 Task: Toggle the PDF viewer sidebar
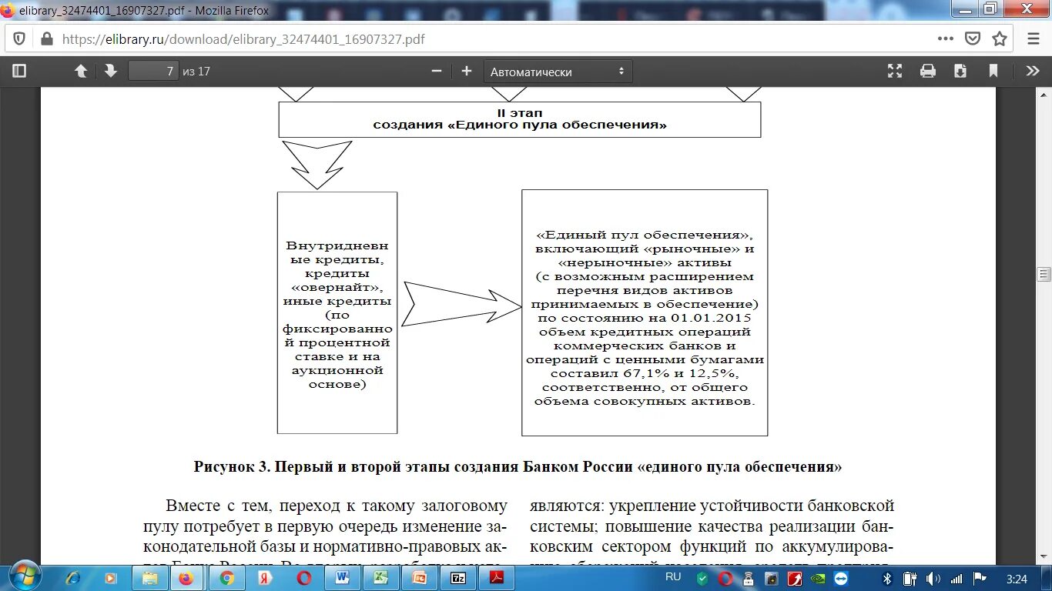click(19, 71)
